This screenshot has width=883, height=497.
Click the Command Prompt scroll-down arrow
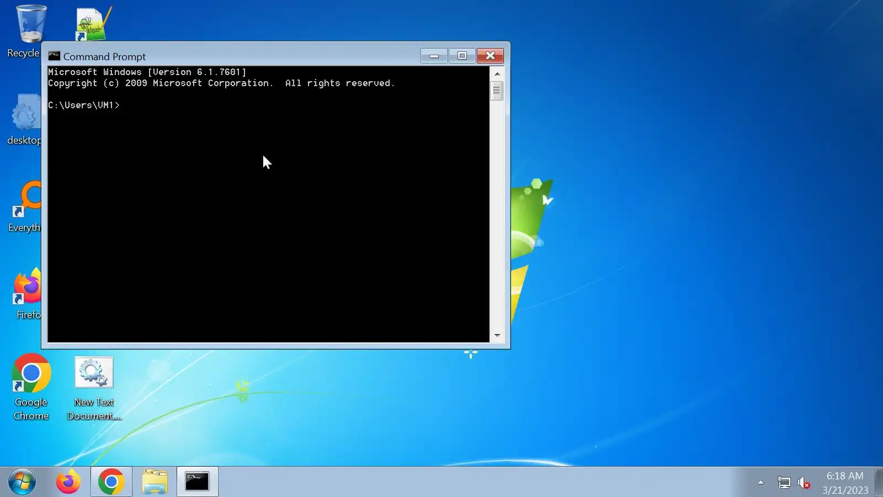tap(497, 335)
